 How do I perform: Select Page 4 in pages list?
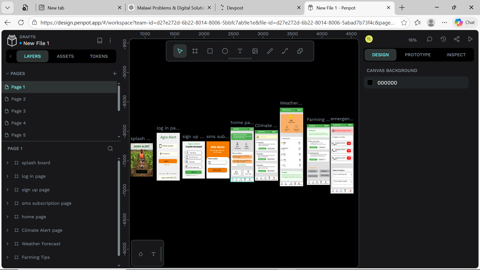click(59, 123)
